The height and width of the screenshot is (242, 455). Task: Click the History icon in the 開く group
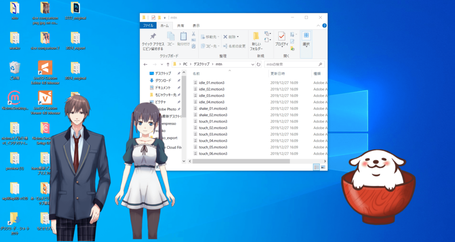pyautogui.click(x=292, y=49)
